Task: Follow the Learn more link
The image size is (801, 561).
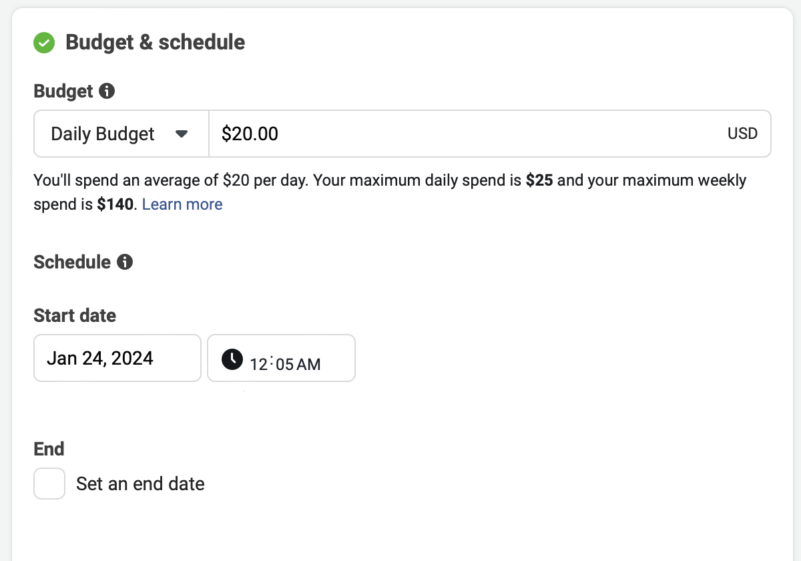Action: (182, 204)
